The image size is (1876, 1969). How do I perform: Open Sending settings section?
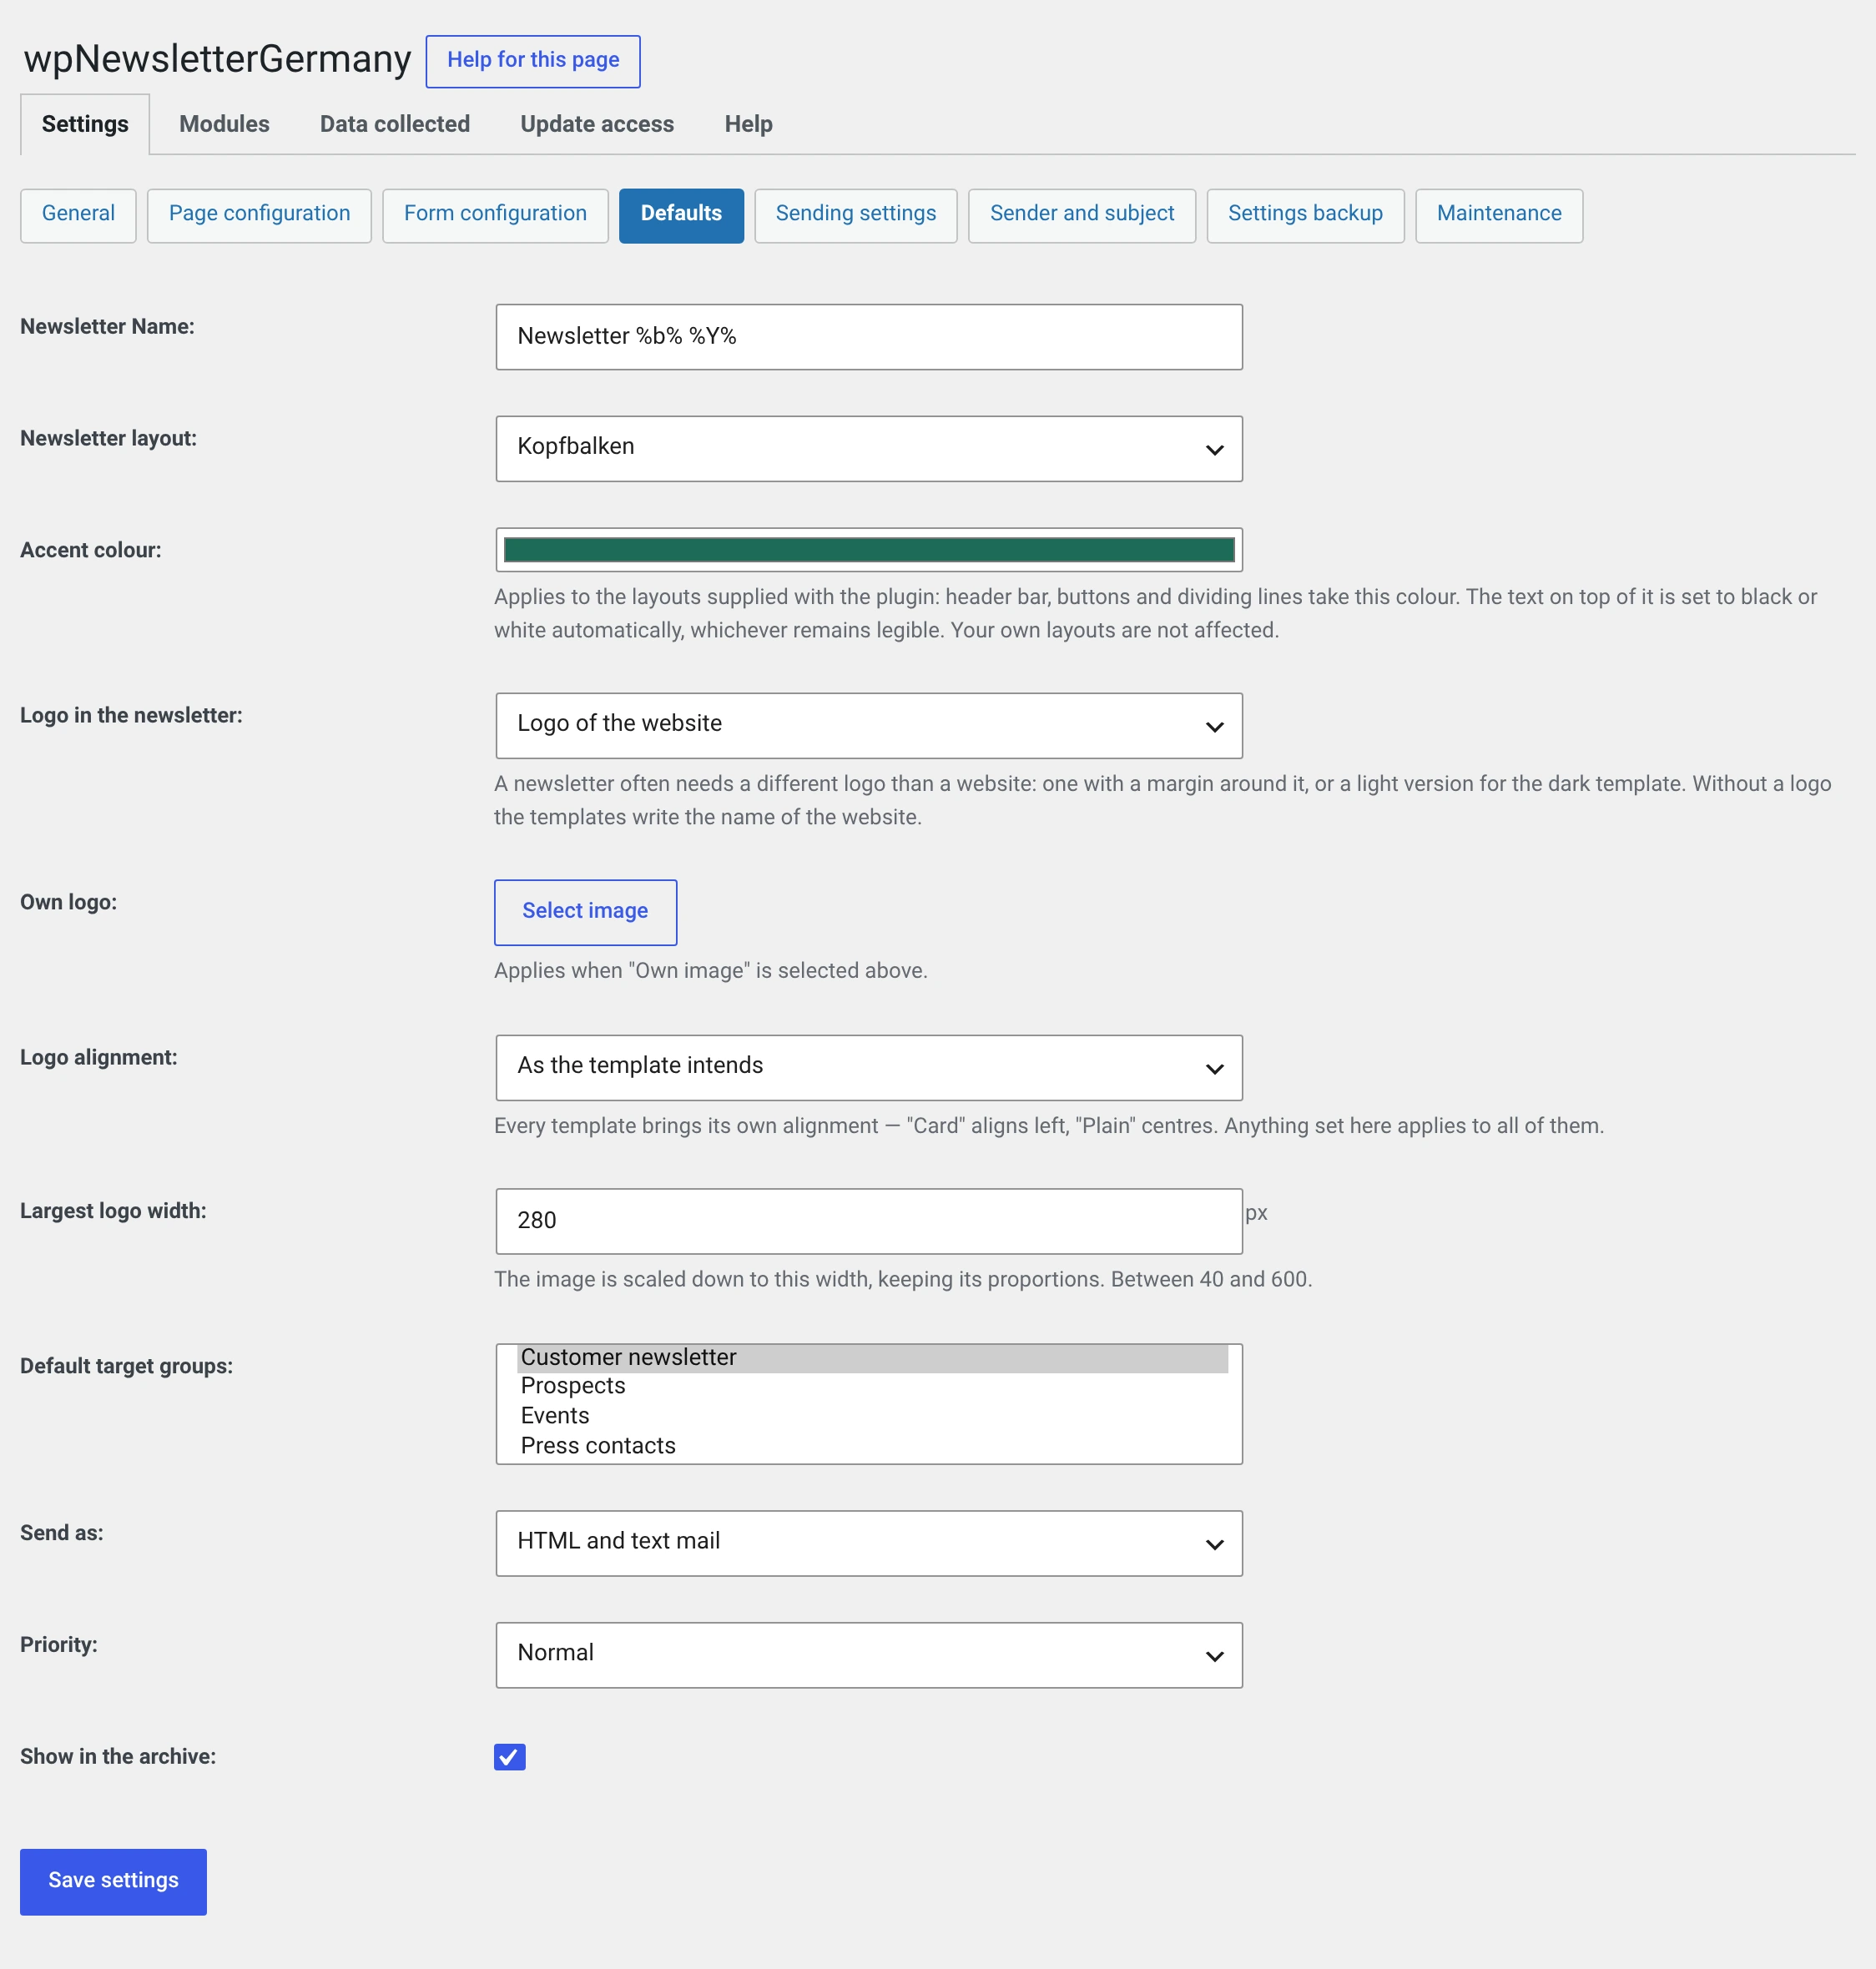(855, 215)
